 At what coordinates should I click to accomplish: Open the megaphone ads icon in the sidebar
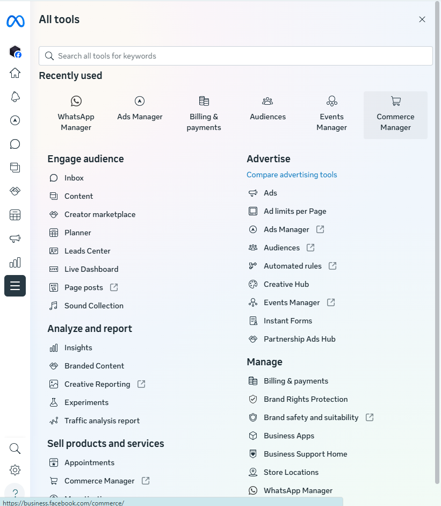[15, 238]
